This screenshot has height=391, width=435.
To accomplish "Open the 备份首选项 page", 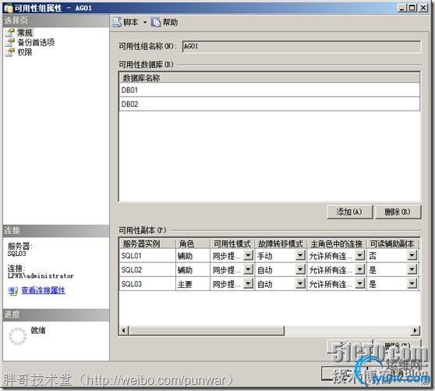I will click(36, 42).
